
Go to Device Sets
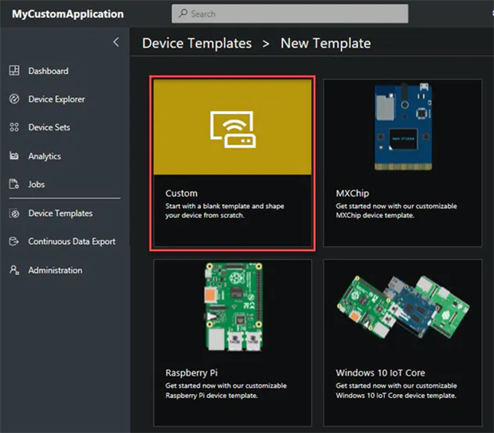pyautogui.click(x=49, y=127)
